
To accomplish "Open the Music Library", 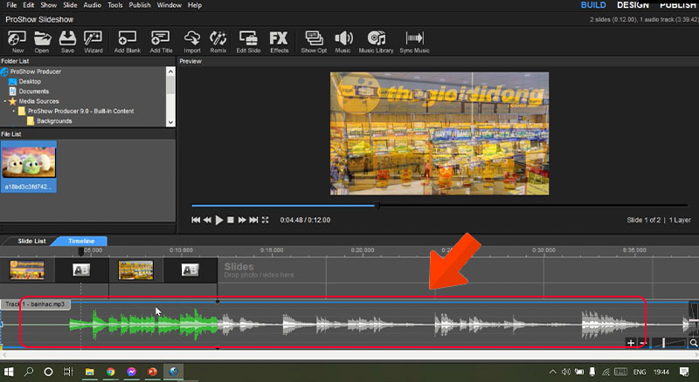I will pos(377,41).
